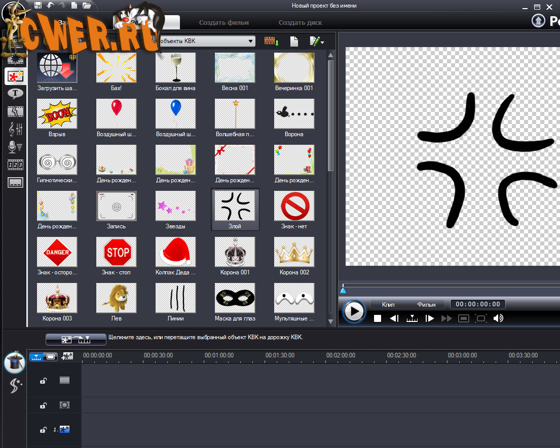The height and width of the screenshot is (448, 560).
Task: Click the insert object to КВК track button
Action: tap(75, 339)
